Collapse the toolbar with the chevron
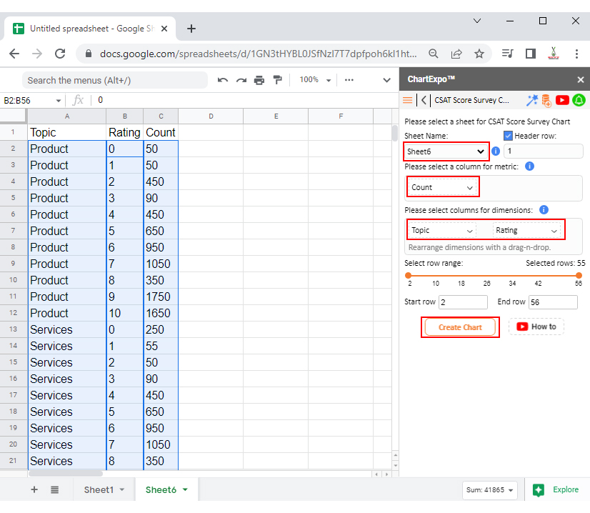 click(386, 80)
